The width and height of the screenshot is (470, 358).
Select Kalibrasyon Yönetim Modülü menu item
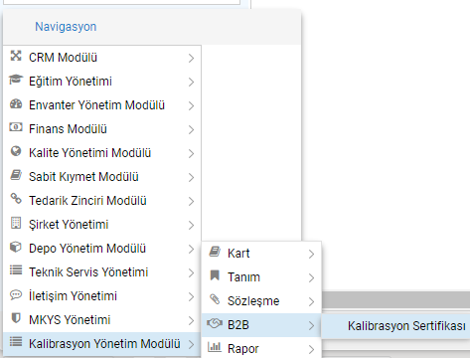102,344
